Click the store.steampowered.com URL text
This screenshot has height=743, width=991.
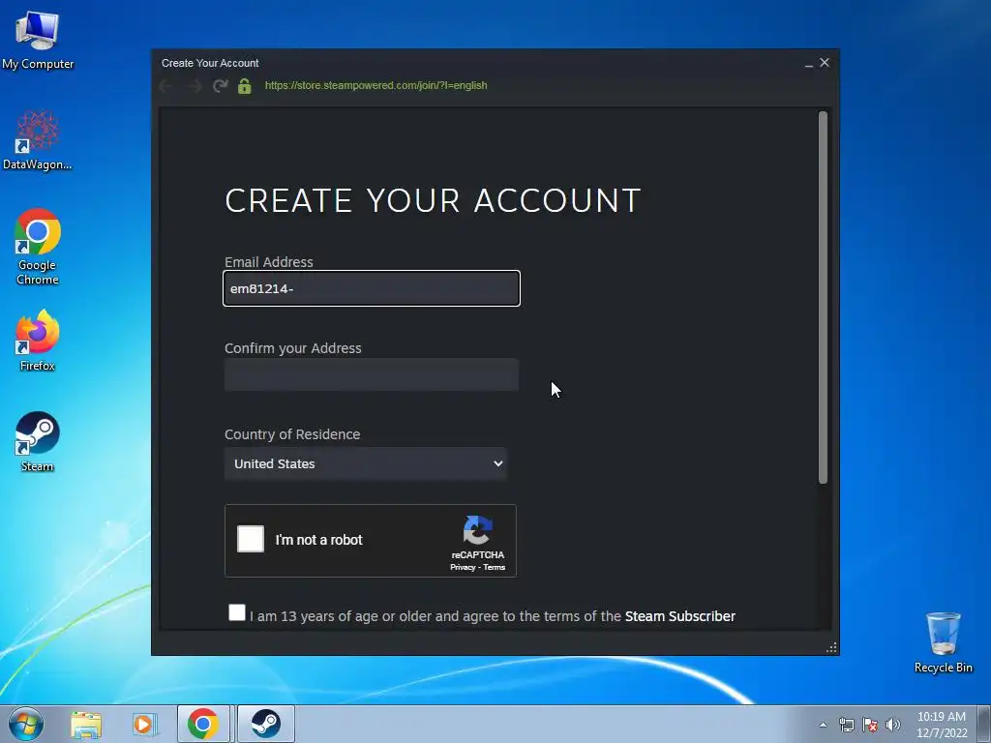pyautogui.click(x=376, y=85)
